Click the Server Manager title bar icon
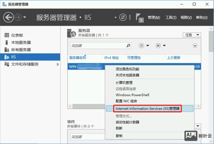Viewport: 214px width, 144px height. pos(4,4)
